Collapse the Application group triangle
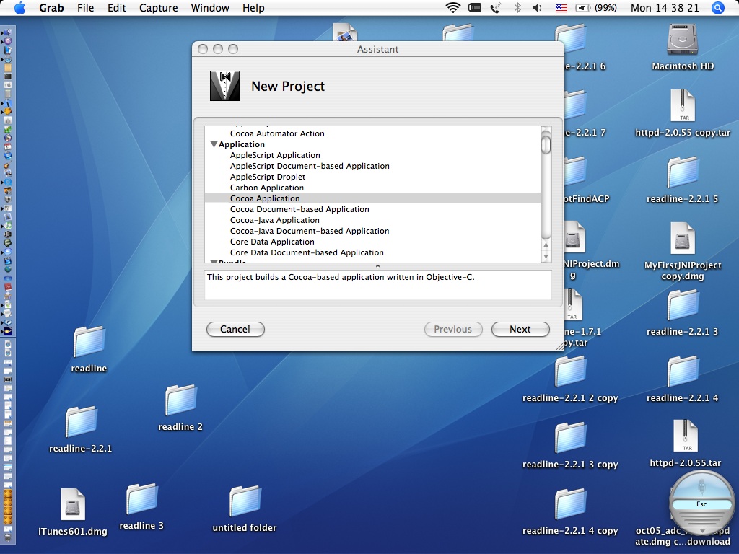 pos(214,144)
